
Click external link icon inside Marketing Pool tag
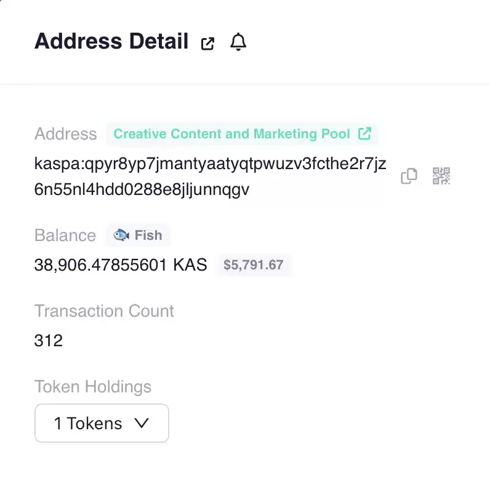[364, 133]
